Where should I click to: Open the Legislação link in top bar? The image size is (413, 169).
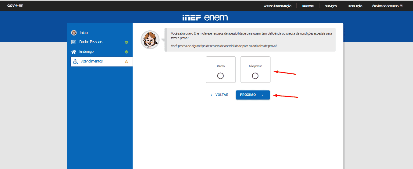coord(355,6)
